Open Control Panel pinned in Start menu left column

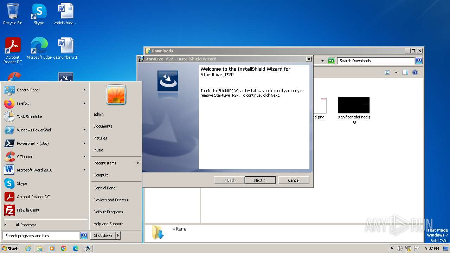tap(44, 90)
